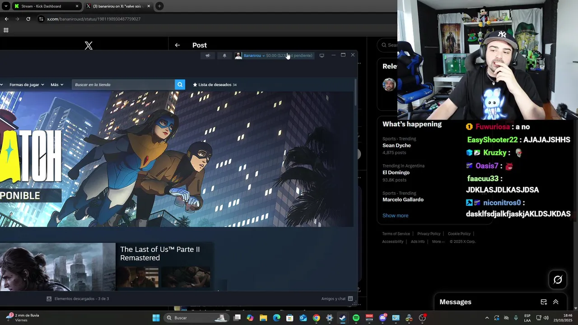Image resolution: width=578 pixels, height=325 pixels.
Task: Open Task View on the taskbar
Action: click(237, 318)
